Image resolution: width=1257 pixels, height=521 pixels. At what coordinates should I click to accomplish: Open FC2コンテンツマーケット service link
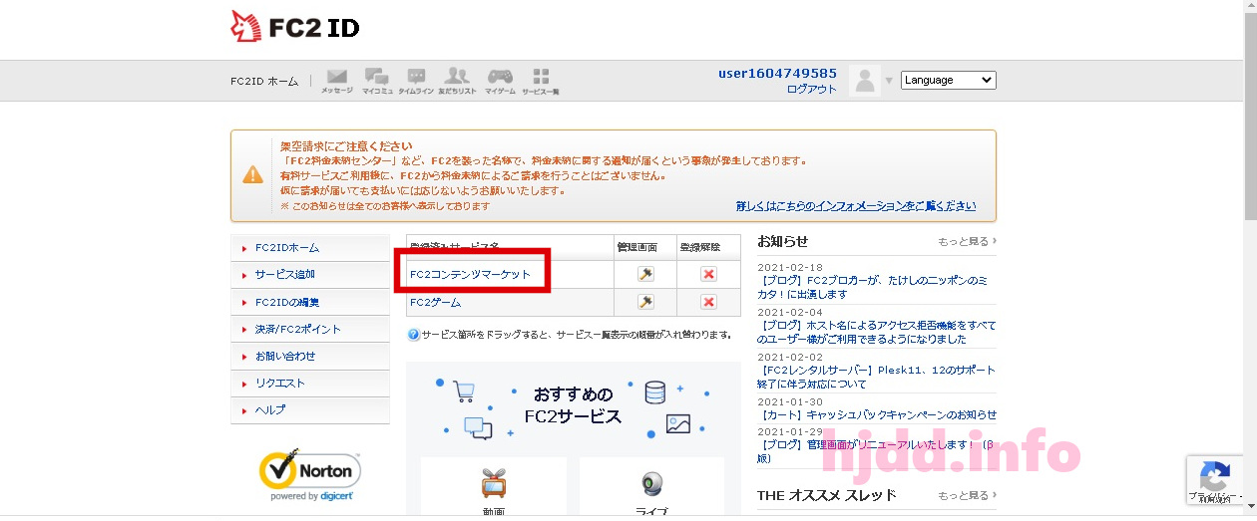[x=470, y=274]
